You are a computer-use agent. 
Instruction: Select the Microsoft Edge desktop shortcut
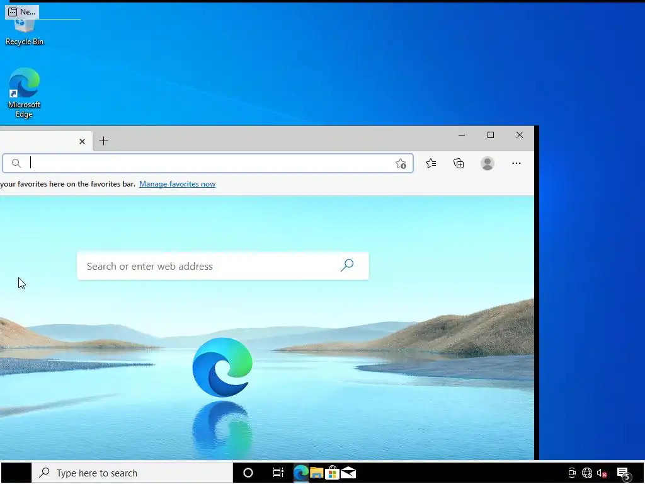pyautogui.click(x=25, y=93)
